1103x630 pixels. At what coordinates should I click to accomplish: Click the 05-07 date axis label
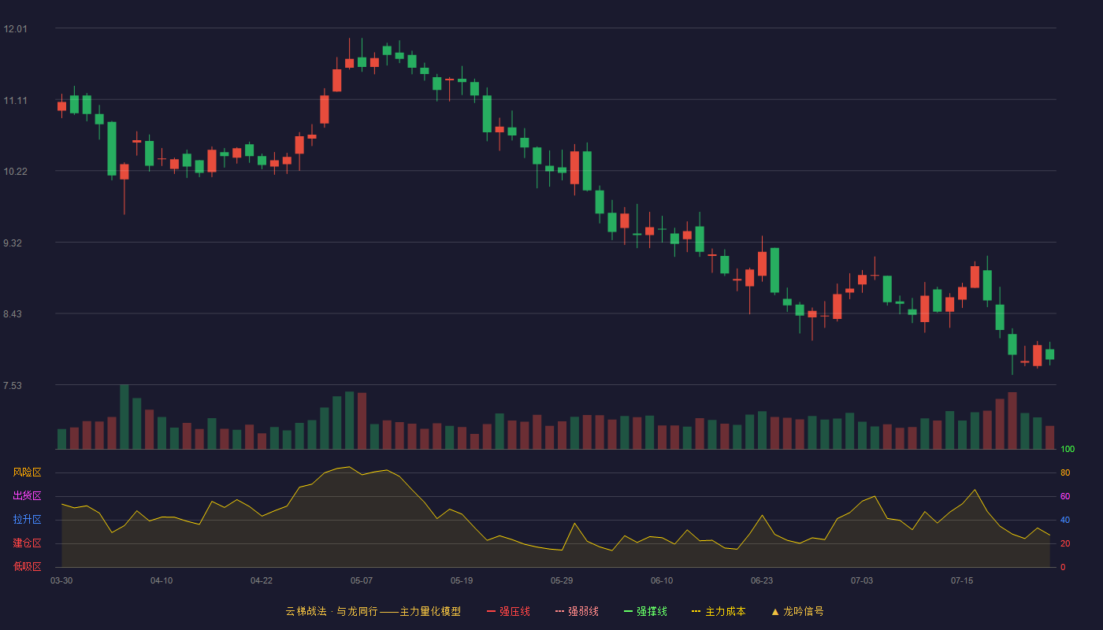(362, 580)
